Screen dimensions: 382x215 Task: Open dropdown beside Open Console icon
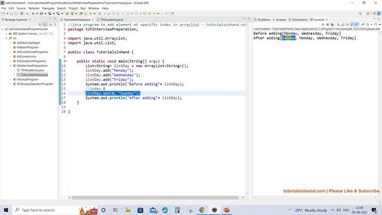(x=380, y=24)
